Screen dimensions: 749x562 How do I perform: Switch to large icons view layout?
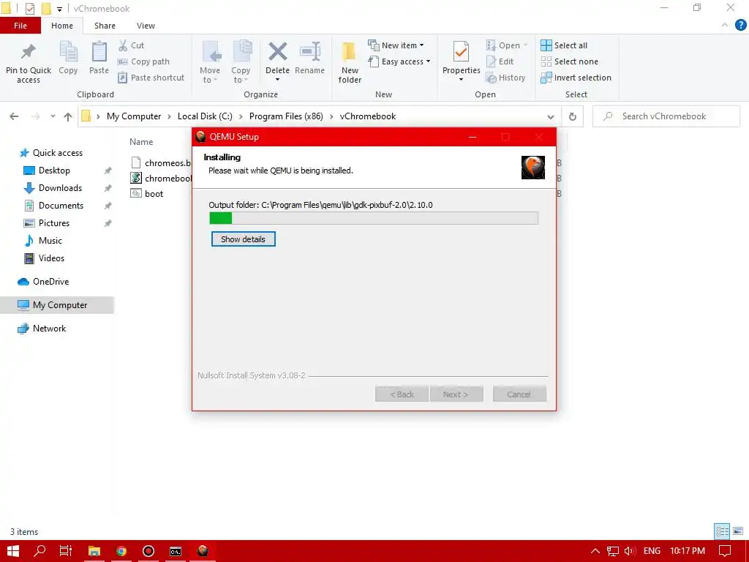pyautogui.click(x=738, y=531)
